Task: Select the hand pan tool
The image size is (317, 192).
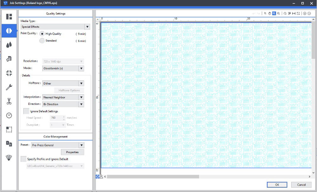Action: coord(269,14)
